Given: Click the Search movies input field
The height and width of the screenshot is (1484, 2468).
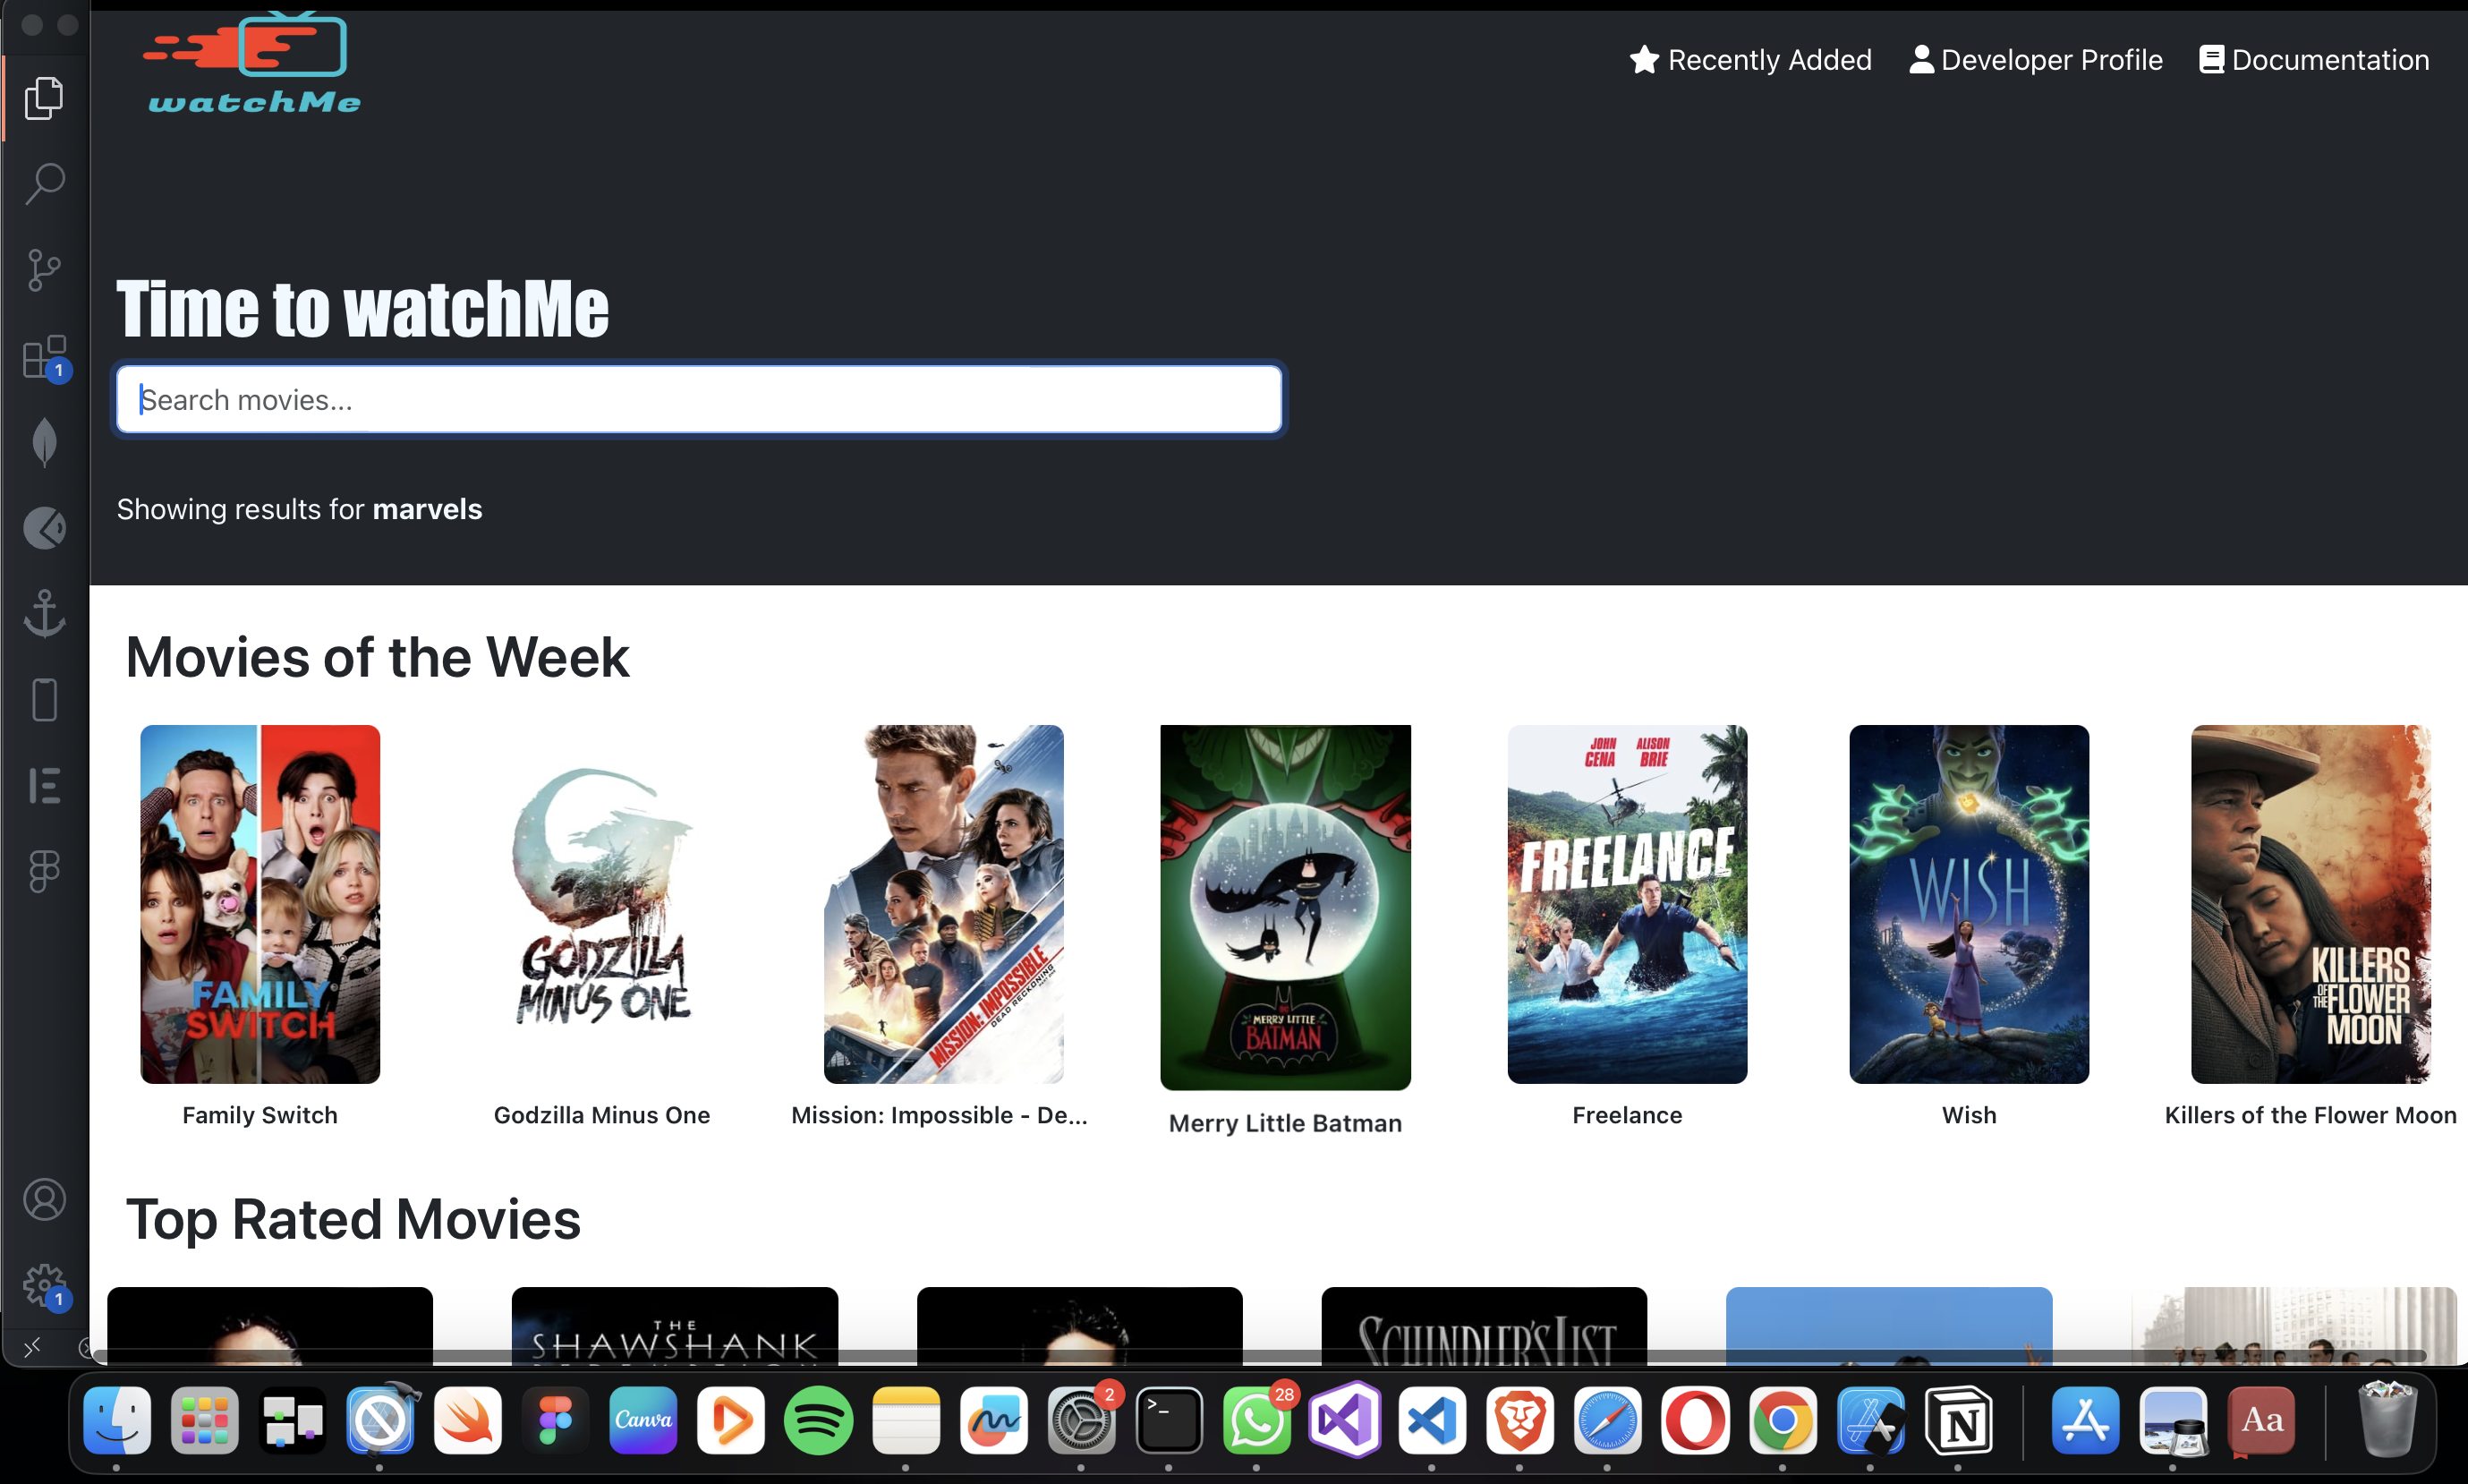Looking at the screenshot, I should (x=699, y=400).
